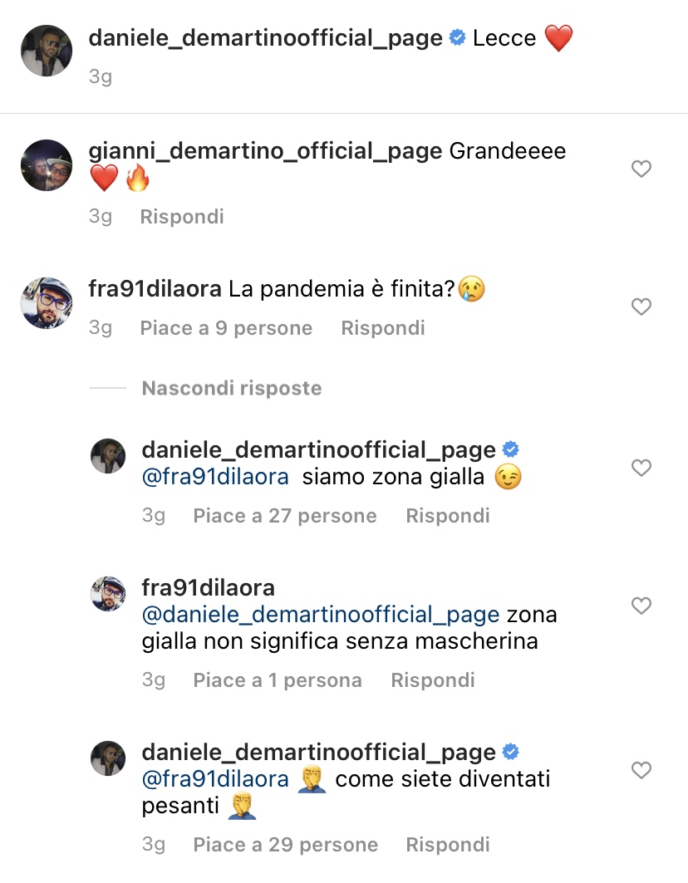
Task: Tap daniele's avatar on "siamo zona gialla" reply
Action: pos(108,456)
